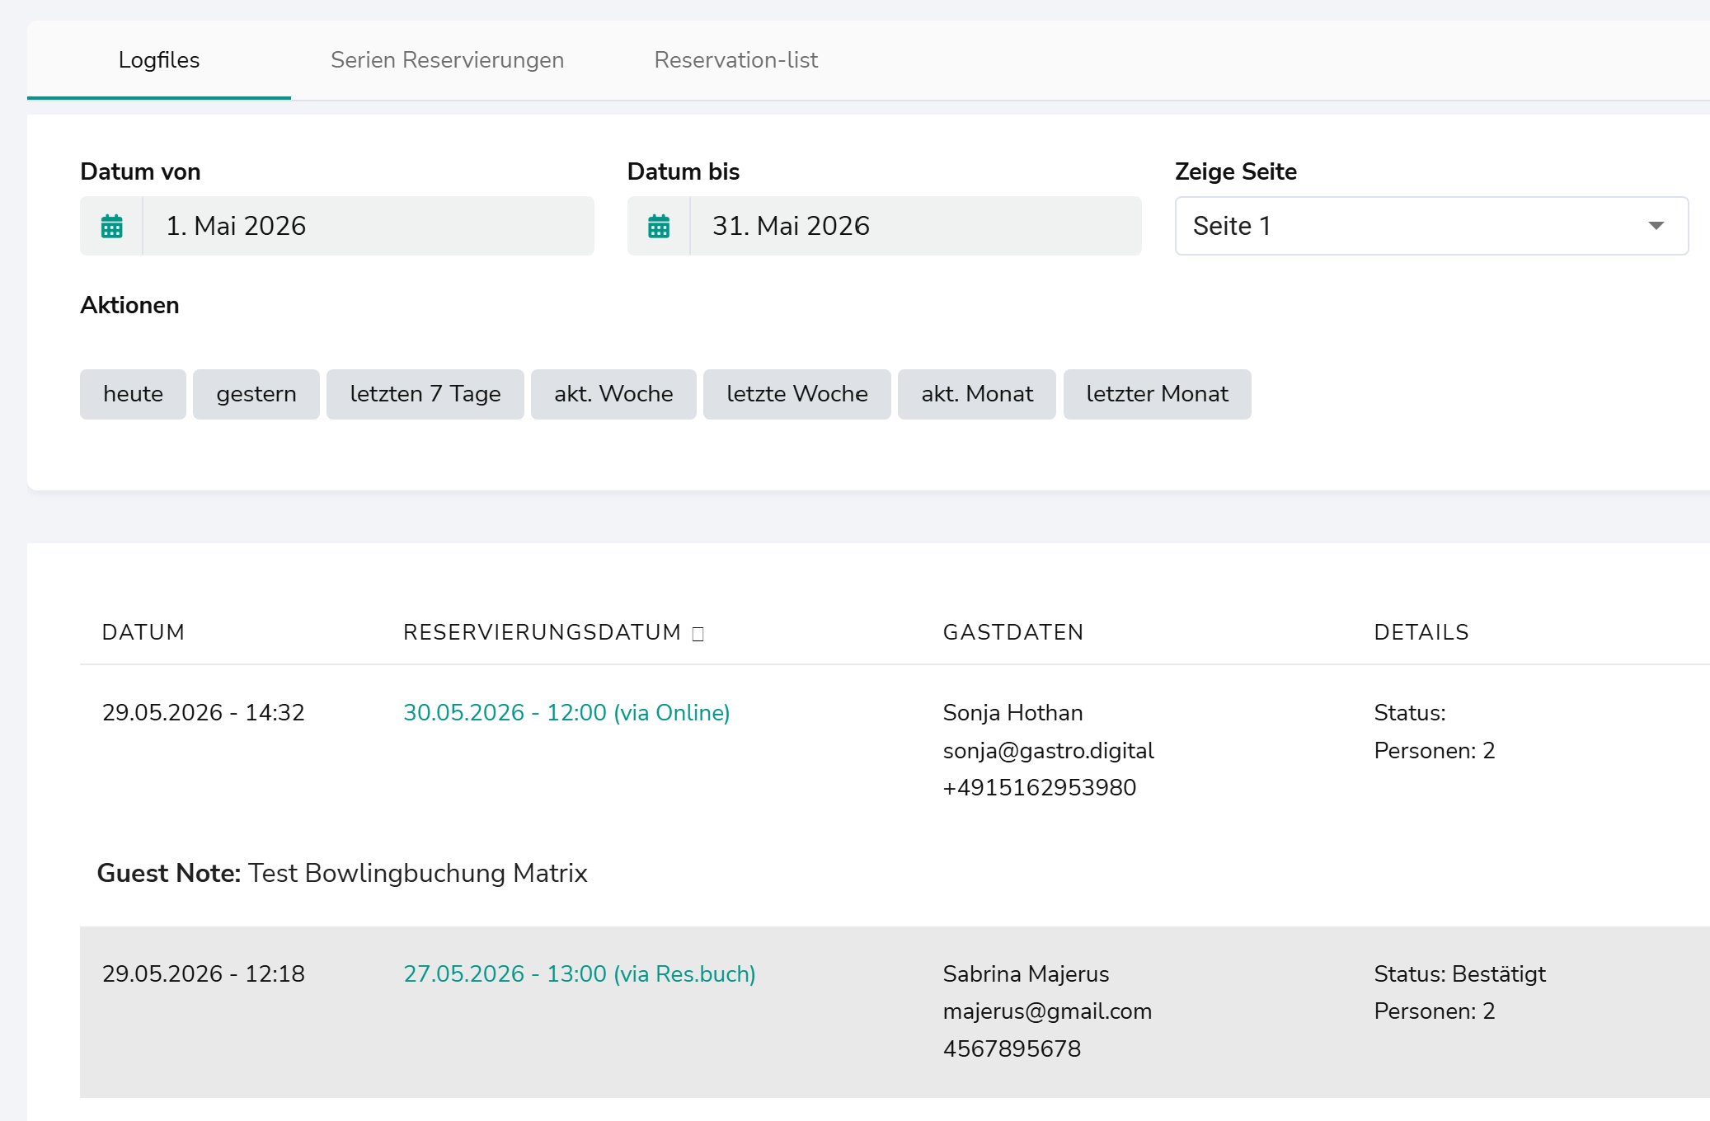Viewport: 1710px width, 1121px height.
Task: Open reservation 30.05.2026 - 12:00 (via Online)
Action: pos(566,712)
